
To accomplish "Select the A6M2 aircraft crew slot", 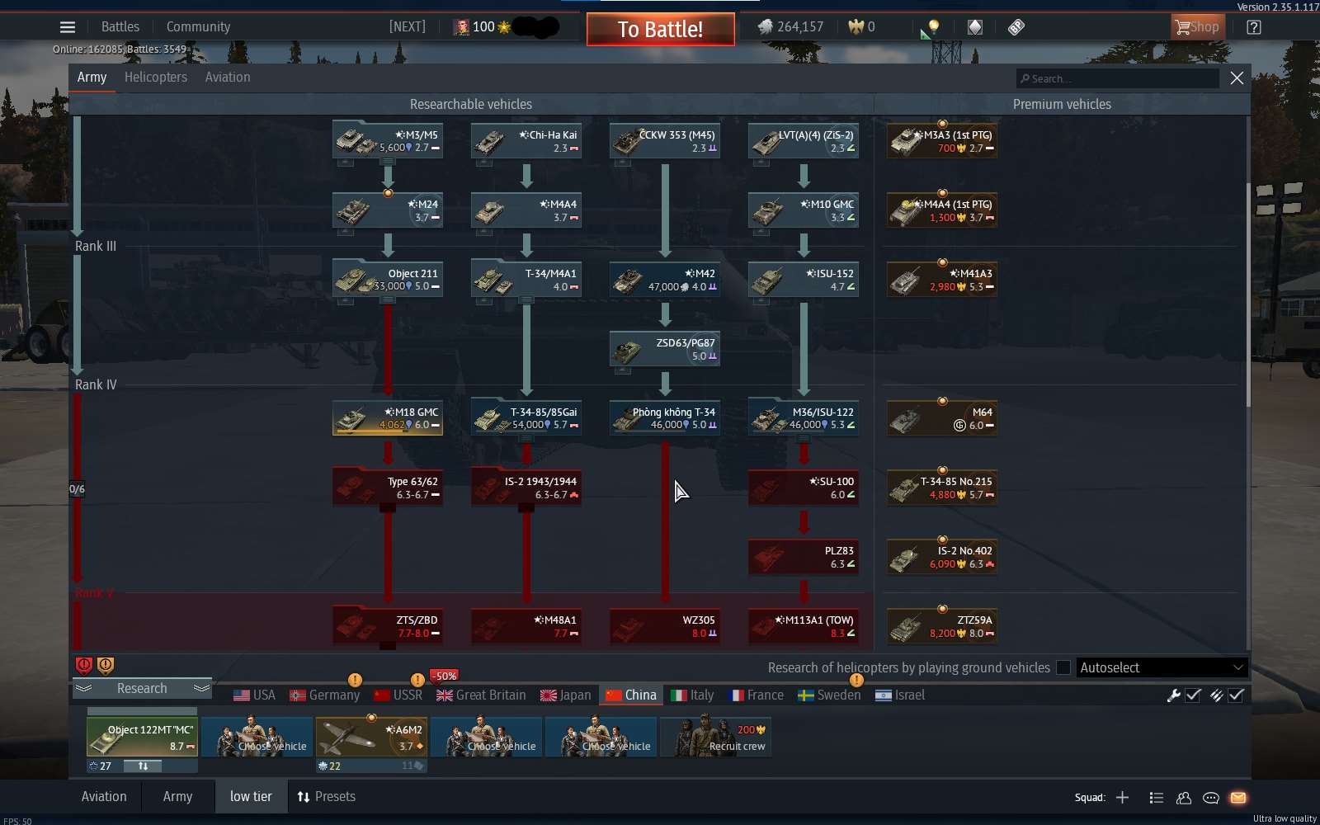I will click(371, 737).
